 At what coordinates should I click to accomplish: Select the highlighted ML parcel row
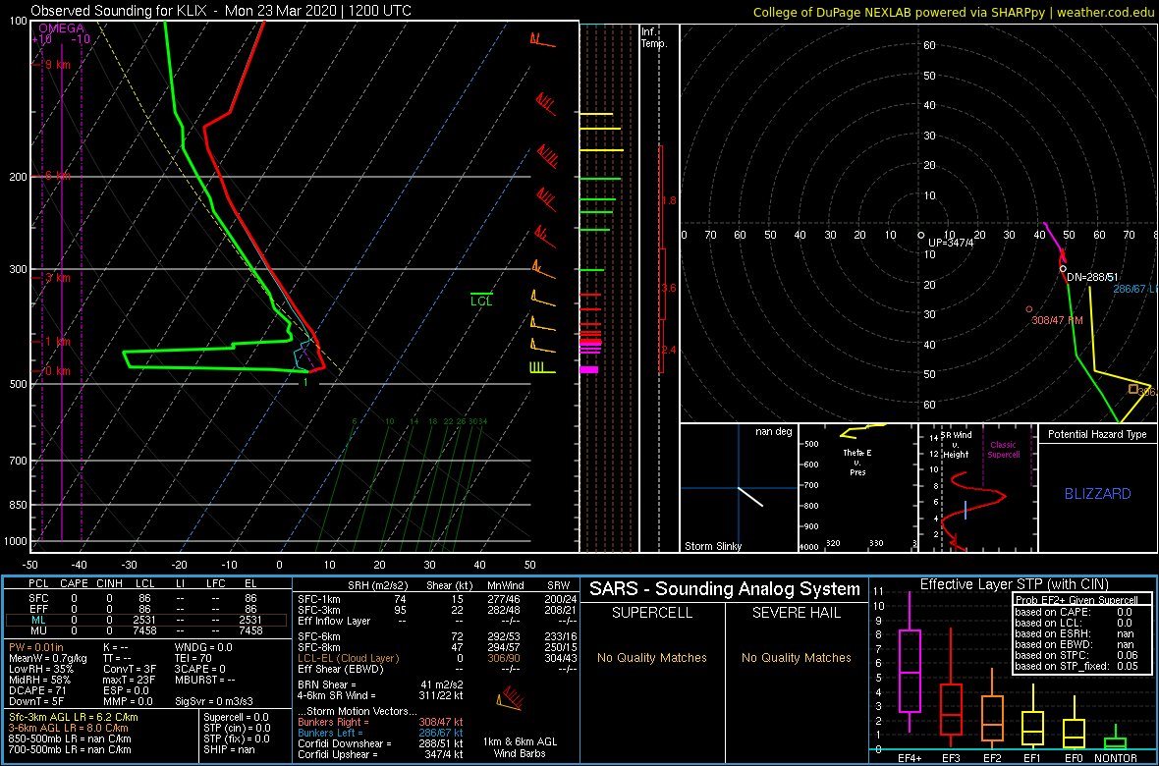tap(145, 621)
